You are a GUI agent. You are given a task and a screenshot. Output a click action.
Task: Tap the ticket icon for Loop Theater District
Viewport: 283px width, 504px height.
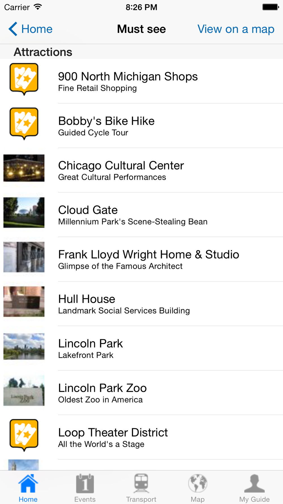point(24,435)
